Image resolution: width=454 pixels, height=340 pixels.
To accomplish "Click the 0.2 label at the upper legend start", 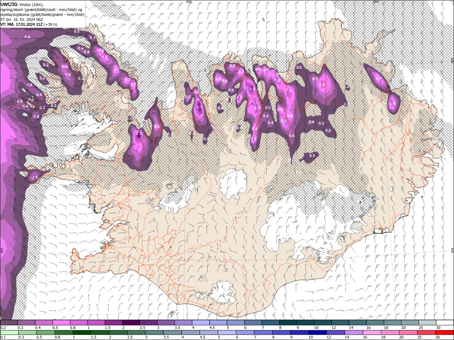I will [x=2, y=328].
